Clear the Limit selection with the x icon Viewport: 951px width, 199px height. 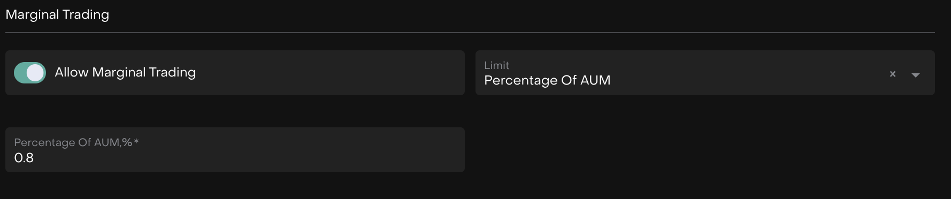click(893, 74)
